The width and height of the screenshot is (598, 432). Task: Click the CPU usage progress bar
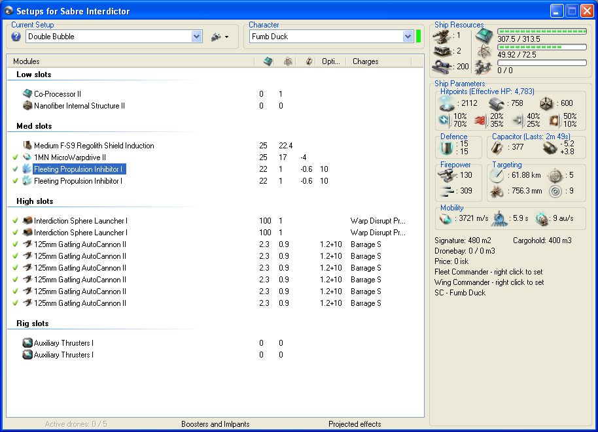pyautogui.click(x=542, y=31)
